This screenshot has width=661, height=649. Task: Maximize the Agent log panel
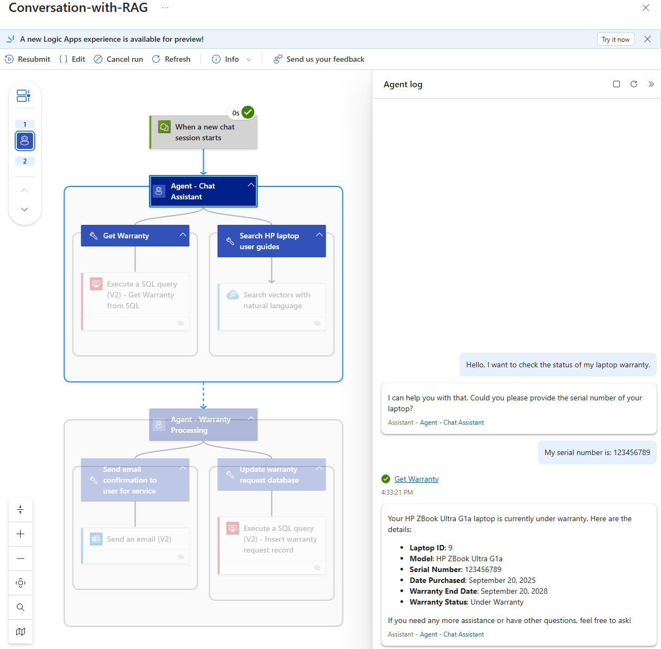coord(617,84)
